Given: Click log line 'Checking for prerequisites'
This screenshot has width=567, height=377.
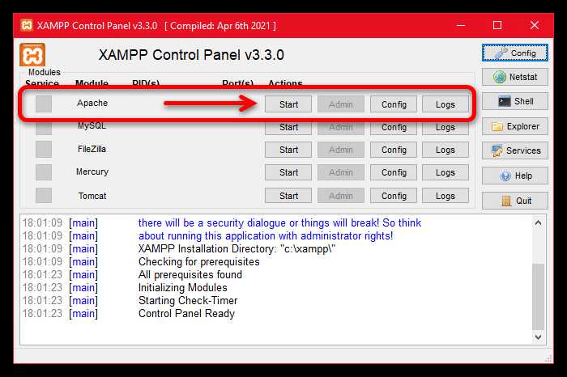Looking at the screenshot, I should pyautogui.click(x=199, y=261).
